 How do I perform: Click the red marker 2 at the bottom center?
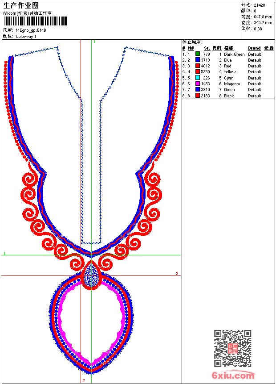83,380
